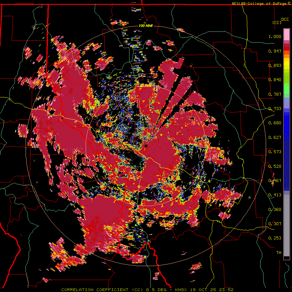Click the pink top segment of the color bar
This screenshot has width=292, height=292.
tap(286, 34)
